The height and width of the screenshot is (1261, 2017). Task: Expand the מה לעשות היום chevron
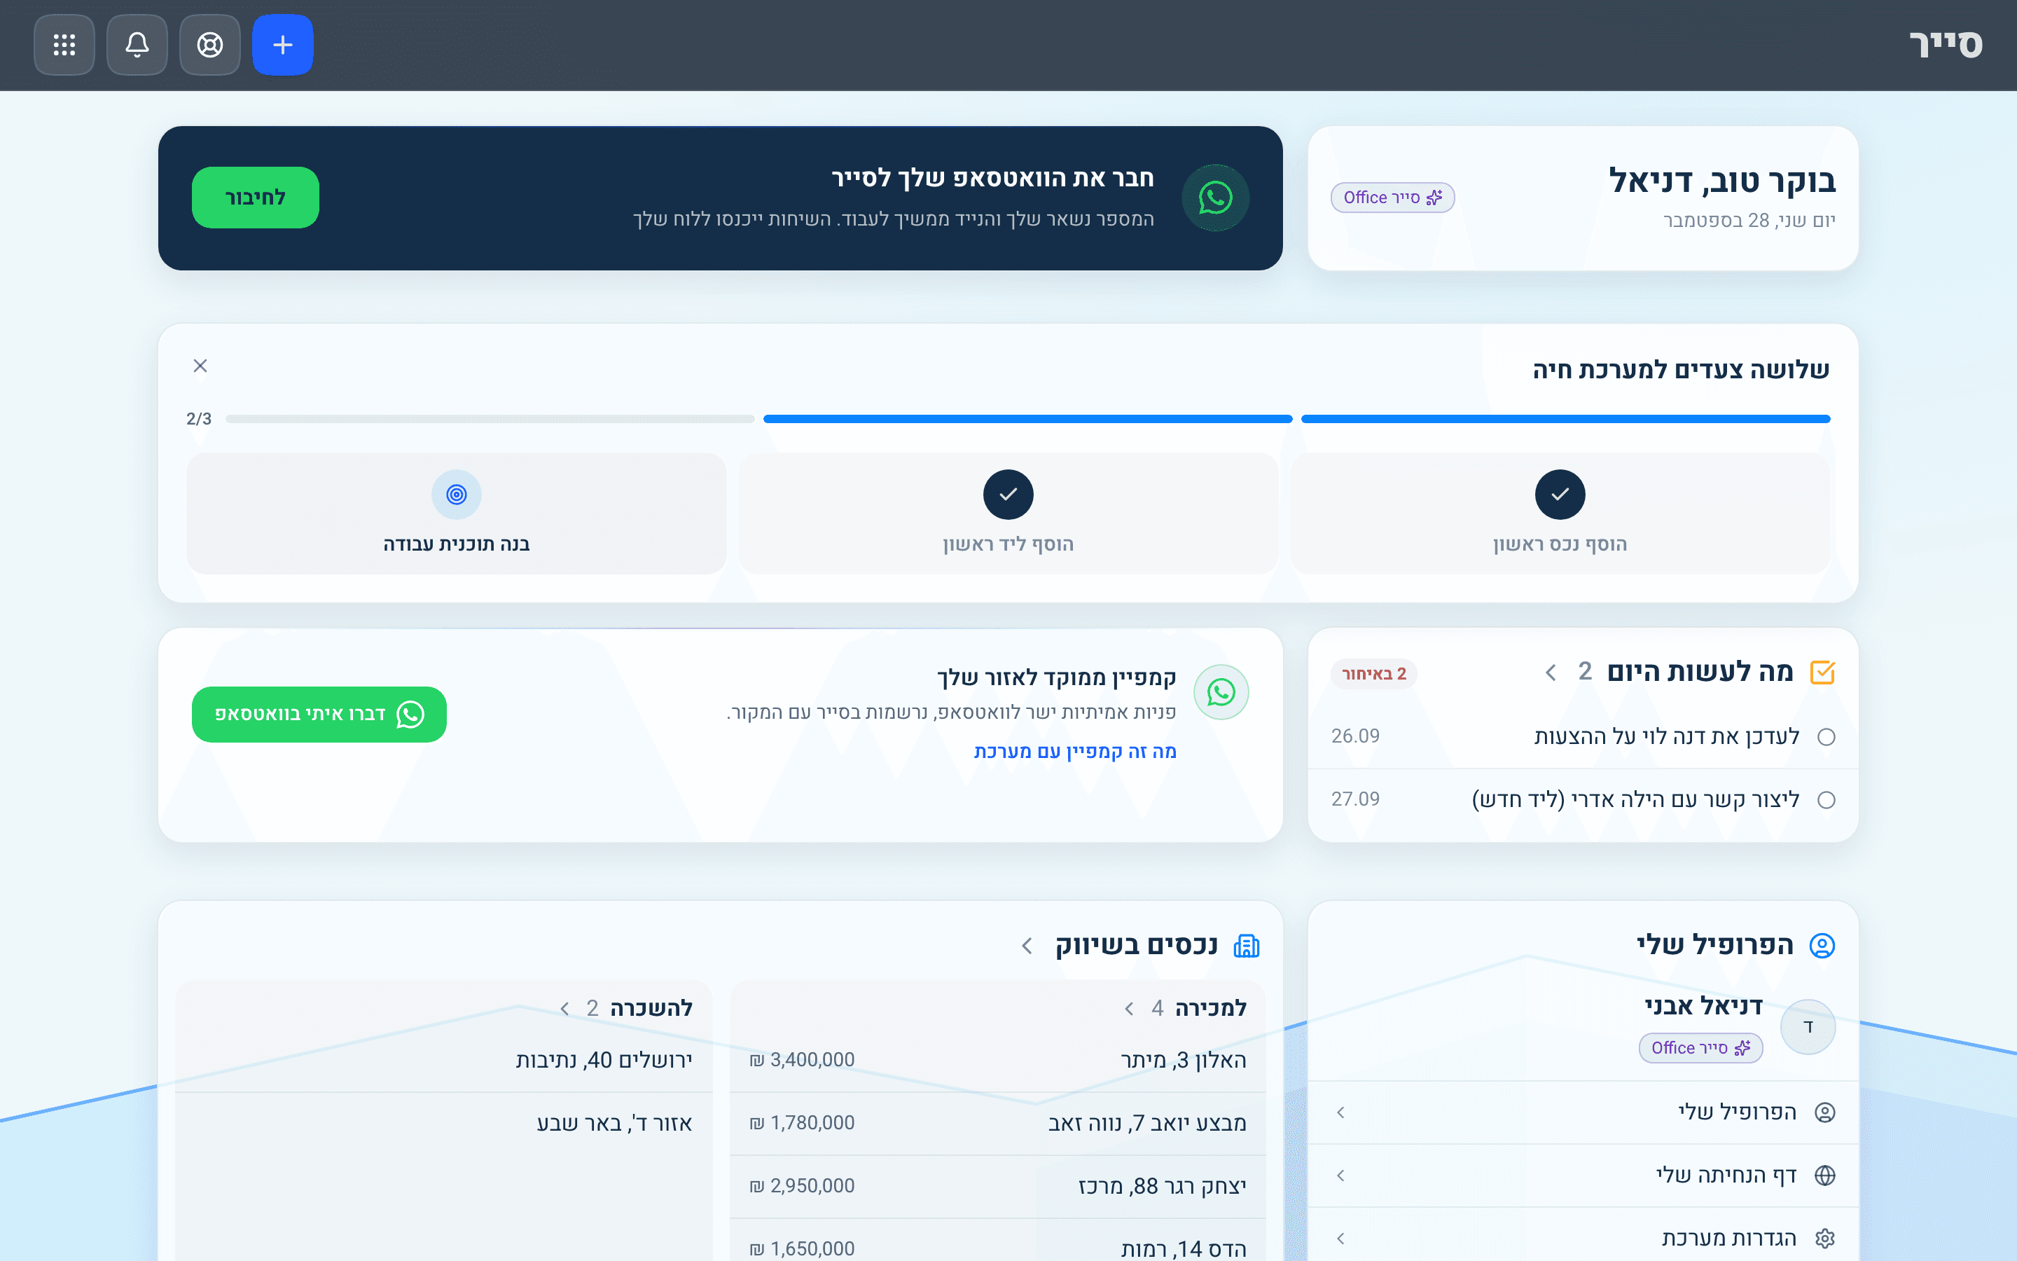click(1551, 673)
